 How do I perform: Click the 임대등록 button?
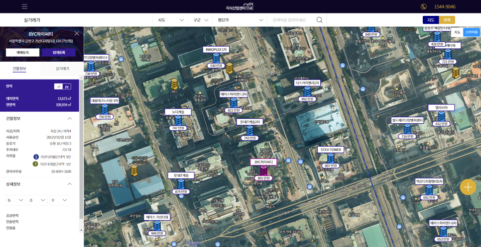coord(58,52)
